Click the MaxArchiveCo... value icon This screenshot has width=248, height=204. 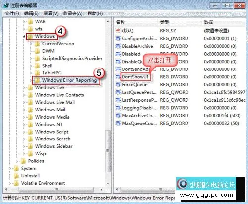pos(118,115)
